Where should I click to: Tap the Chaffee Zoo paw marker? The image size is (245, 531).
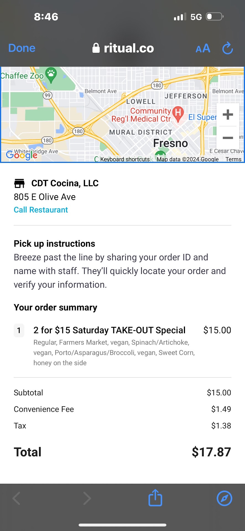pyautogui.click(x=51, y=74)
